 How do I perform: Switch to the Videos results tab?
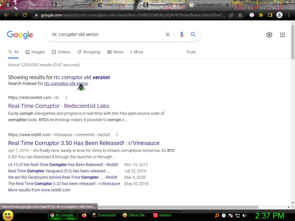point(61,52)
